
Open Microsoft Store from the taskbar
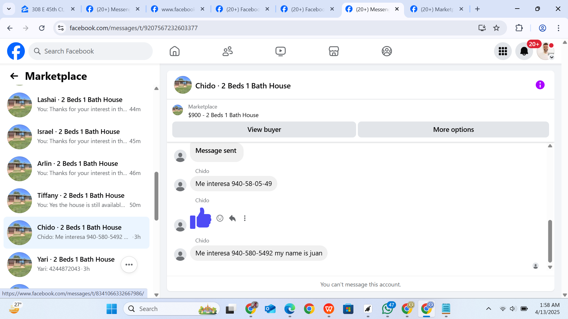coord(348,309)
